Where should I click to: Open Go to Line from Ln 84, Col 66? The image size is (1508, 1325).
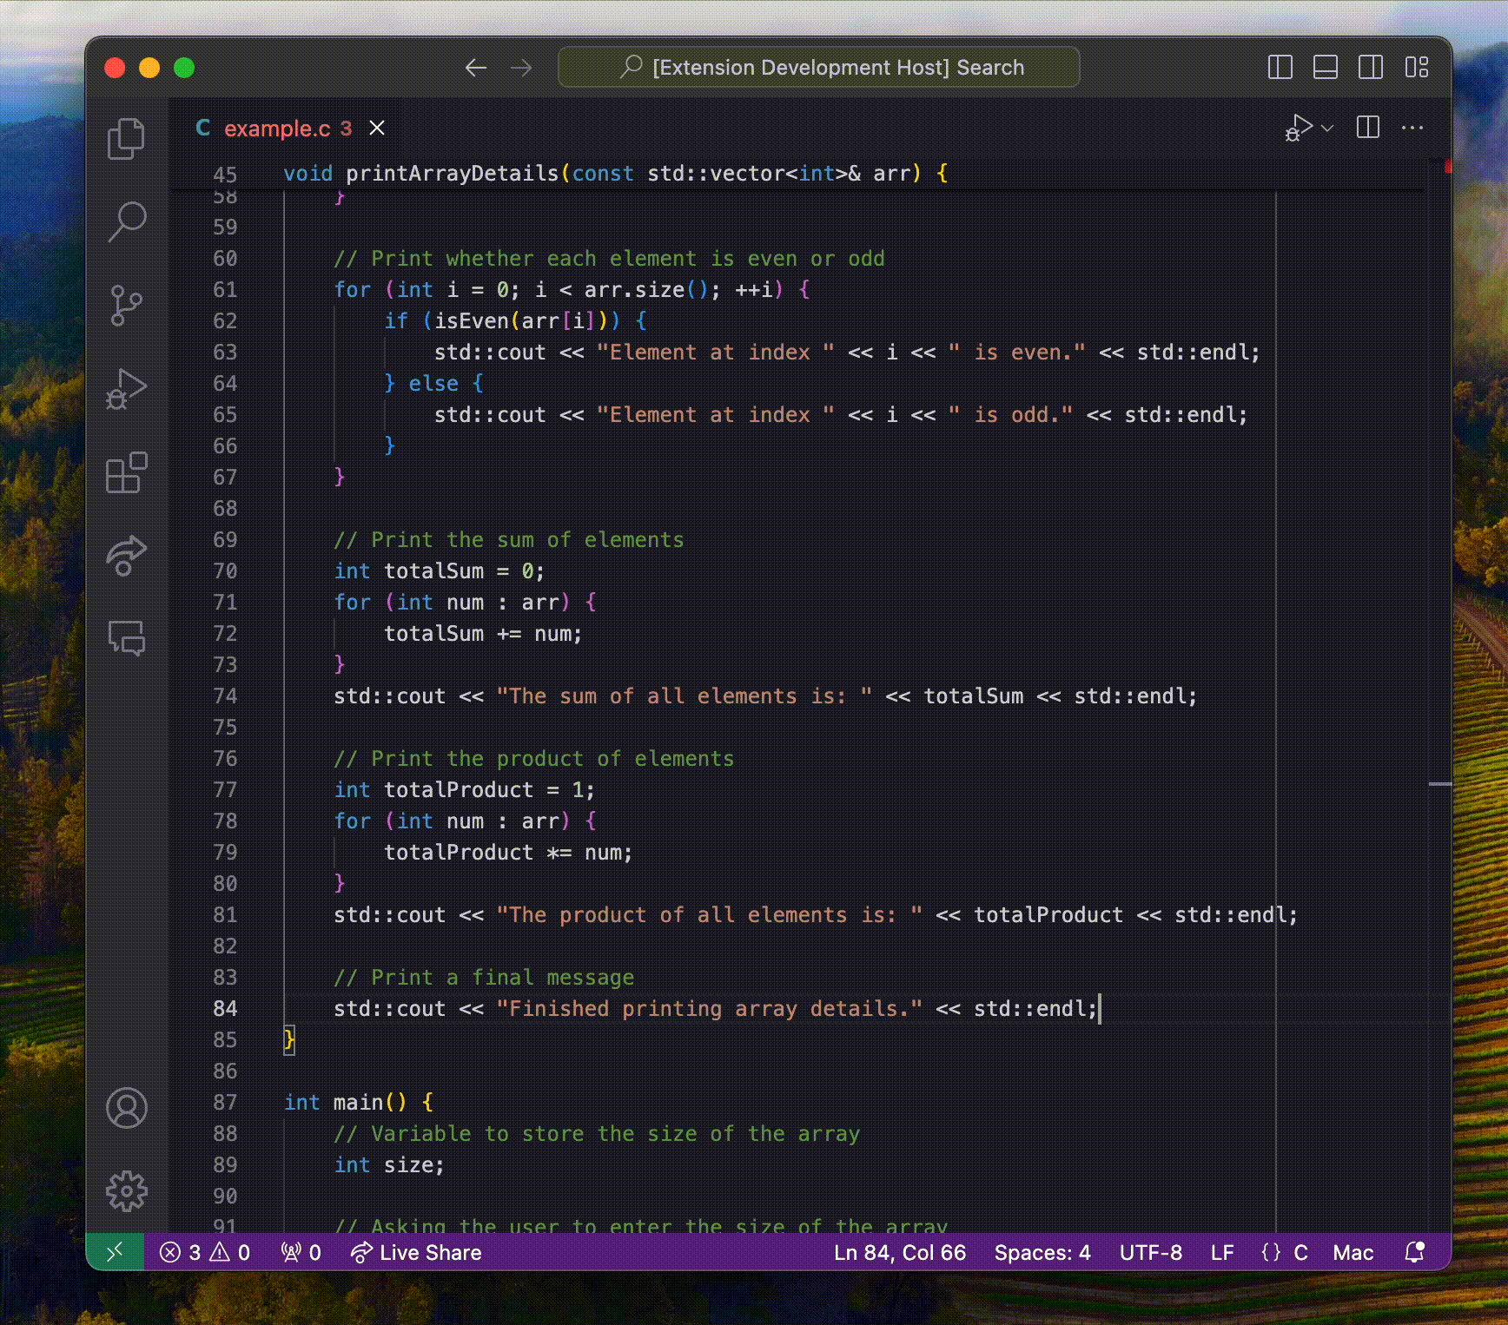tap(900, 1252)
